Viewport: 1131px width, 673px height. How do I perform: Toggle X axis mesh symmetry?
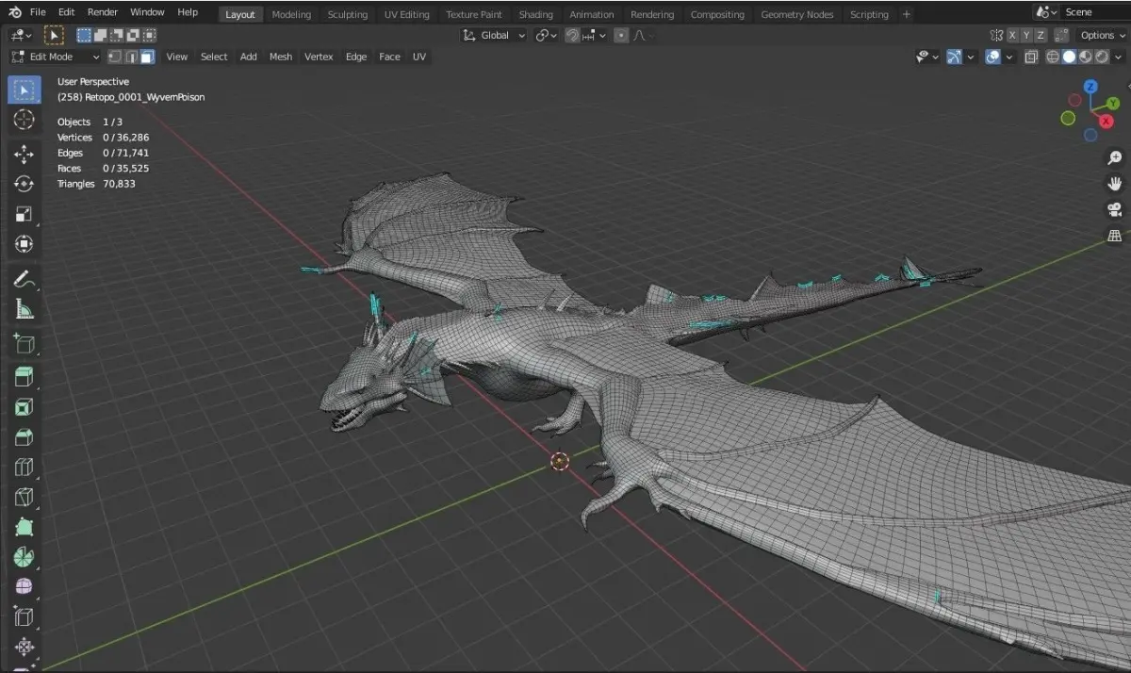point(1012,35)
